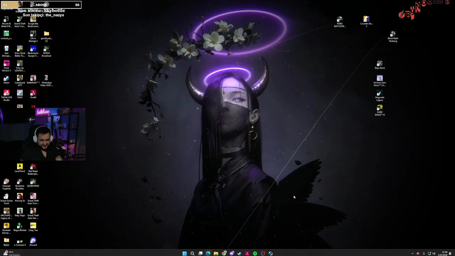Launch Buckshot Roulette shortcut

(20, 184)
